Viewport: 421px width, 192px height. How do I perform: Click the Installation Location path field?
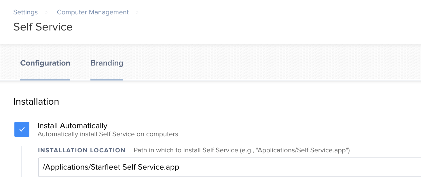pos(230,167)
